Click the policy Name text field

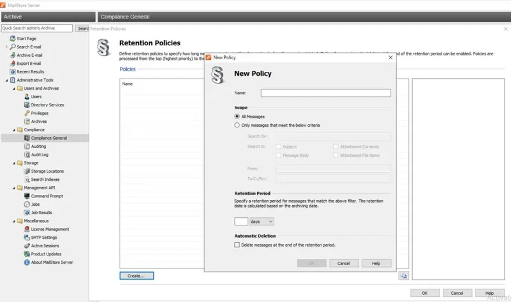tap(325, 93)
